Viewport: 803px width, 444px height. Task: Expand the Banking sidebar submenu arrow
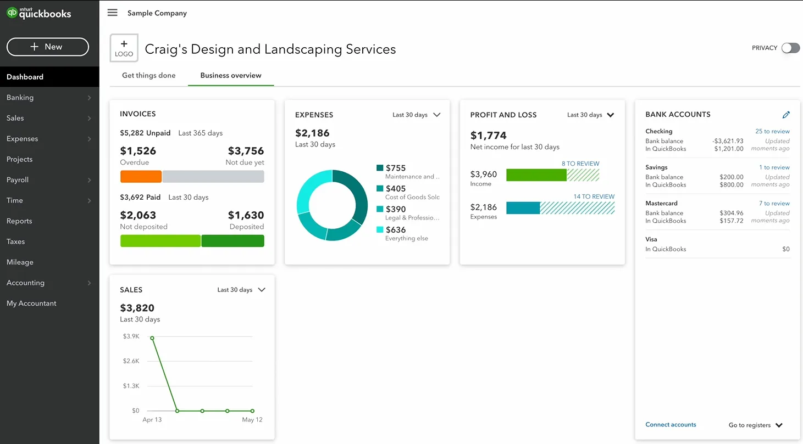(90, 98)
